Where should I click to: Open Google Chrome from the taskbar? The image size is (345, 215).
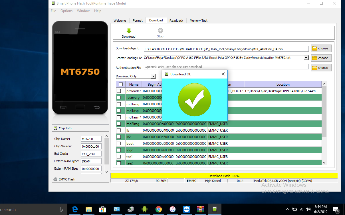click(159, 209)
